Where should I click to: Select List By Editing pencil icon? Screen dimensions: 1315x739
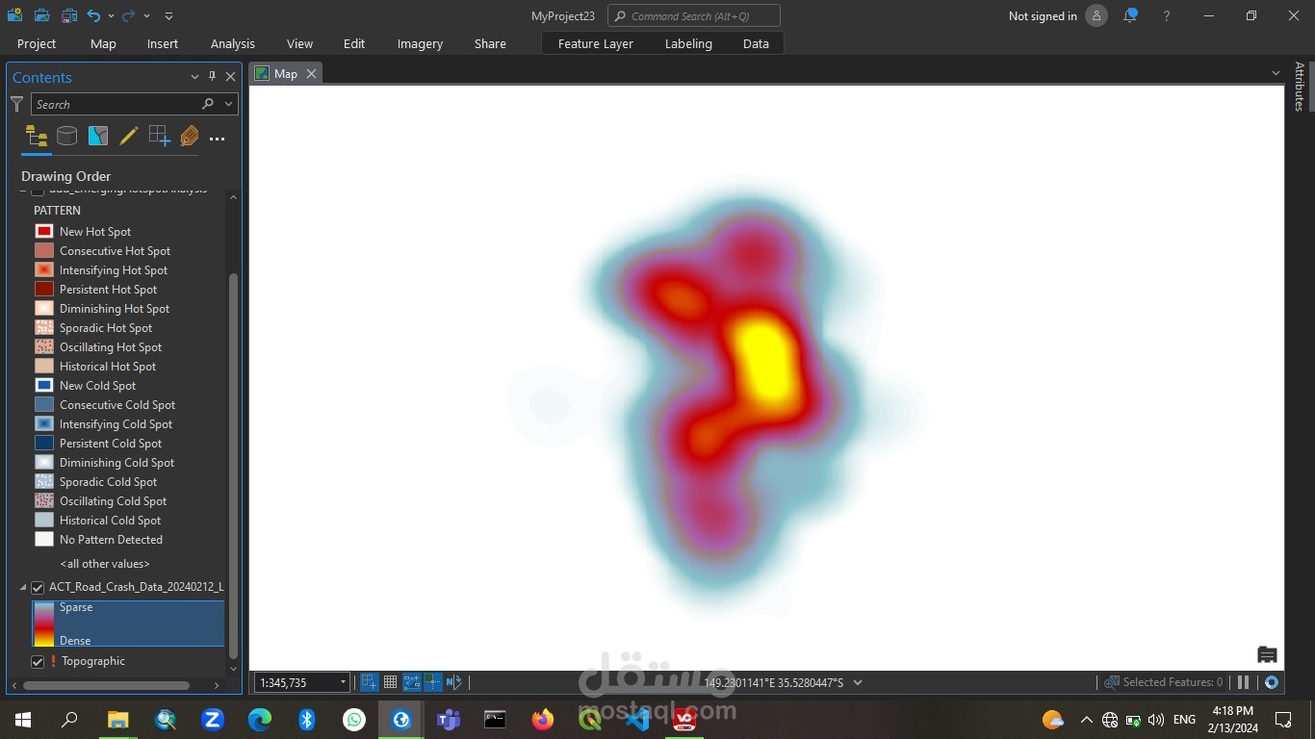(128, 137)
